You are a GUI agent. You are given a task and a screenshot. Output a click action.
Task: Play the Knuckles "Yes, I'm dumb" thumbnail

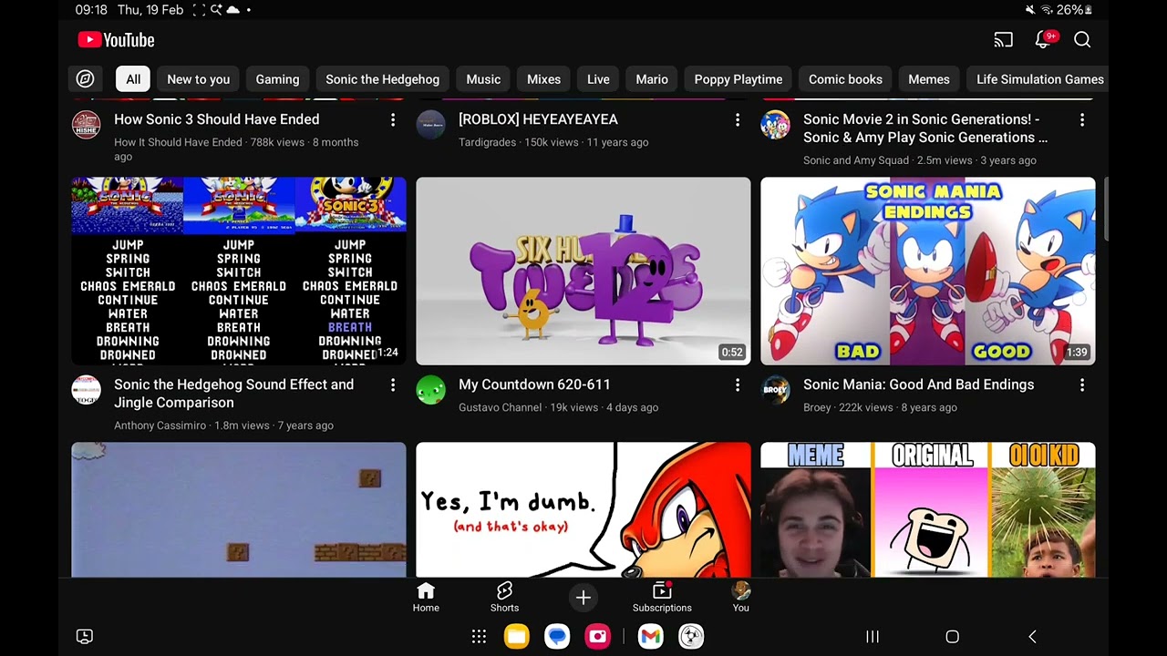583,510
